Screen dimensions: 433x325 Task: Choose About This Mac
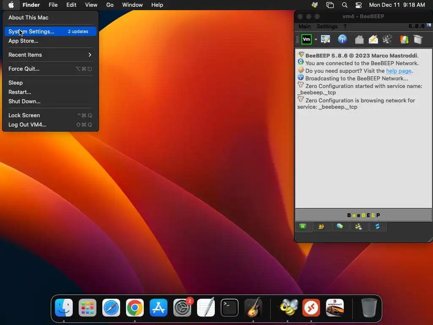pos(51,17)
